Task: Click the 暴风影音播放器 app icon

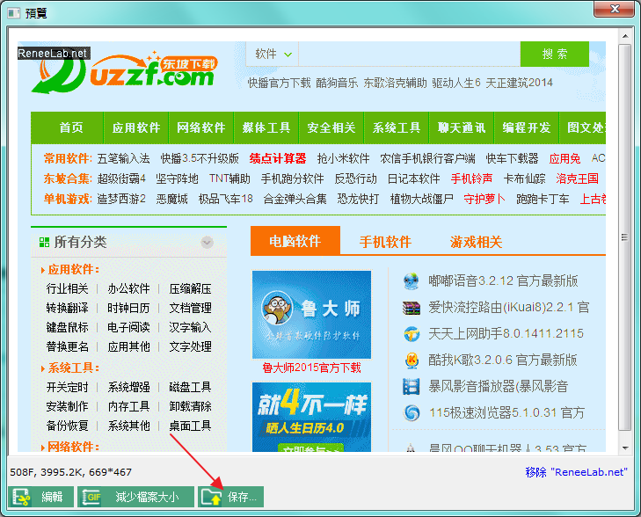Action: (412, 387)
